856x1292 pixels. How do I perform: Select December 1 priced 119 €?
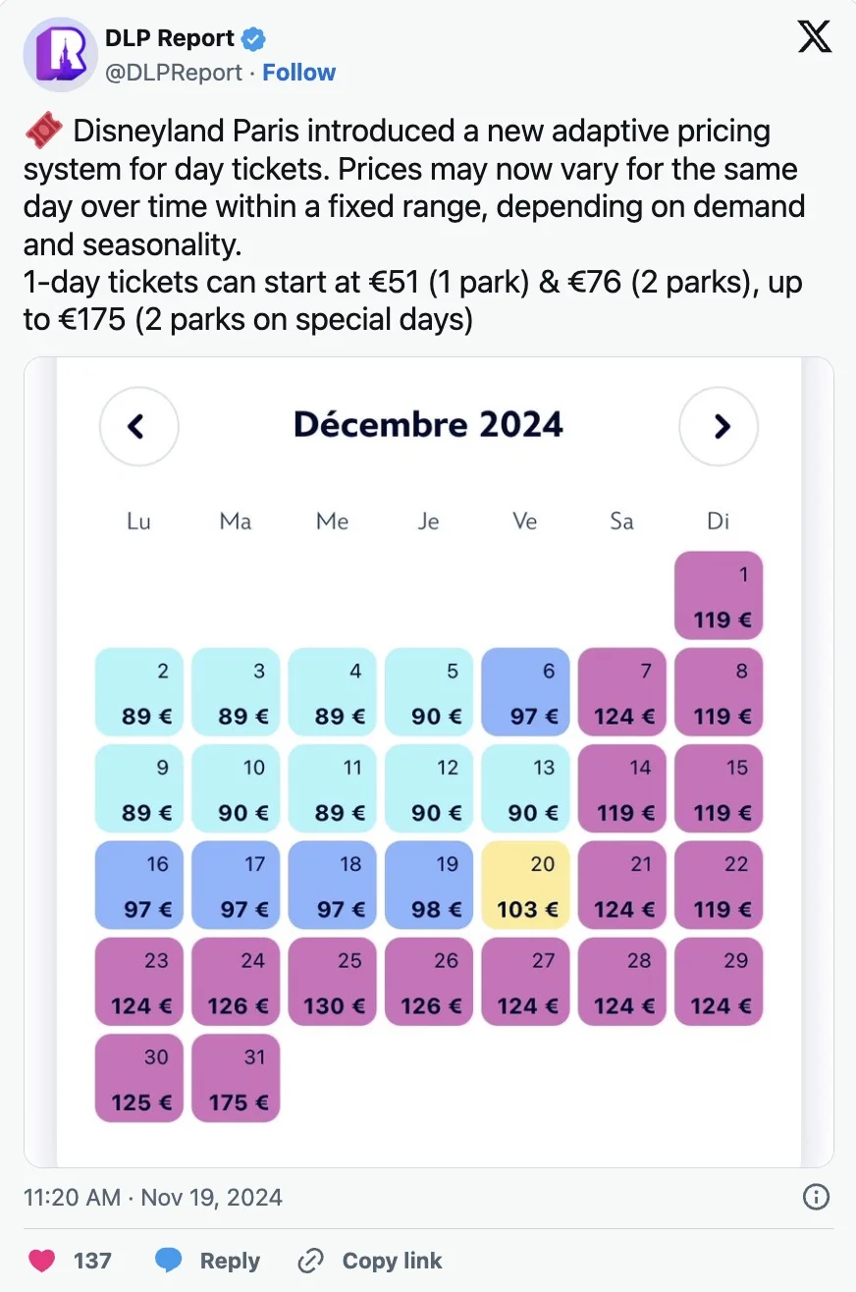click(x=719, y=596)
